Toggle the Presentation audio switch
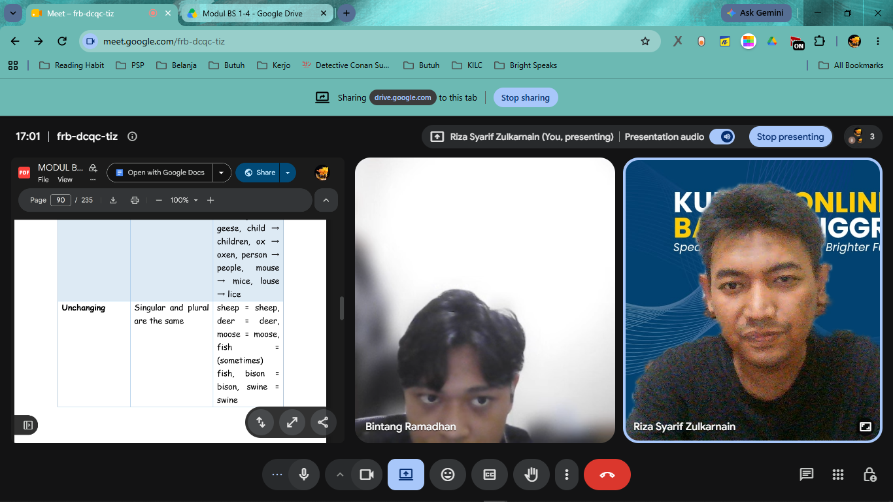 (x=722, y=137)
